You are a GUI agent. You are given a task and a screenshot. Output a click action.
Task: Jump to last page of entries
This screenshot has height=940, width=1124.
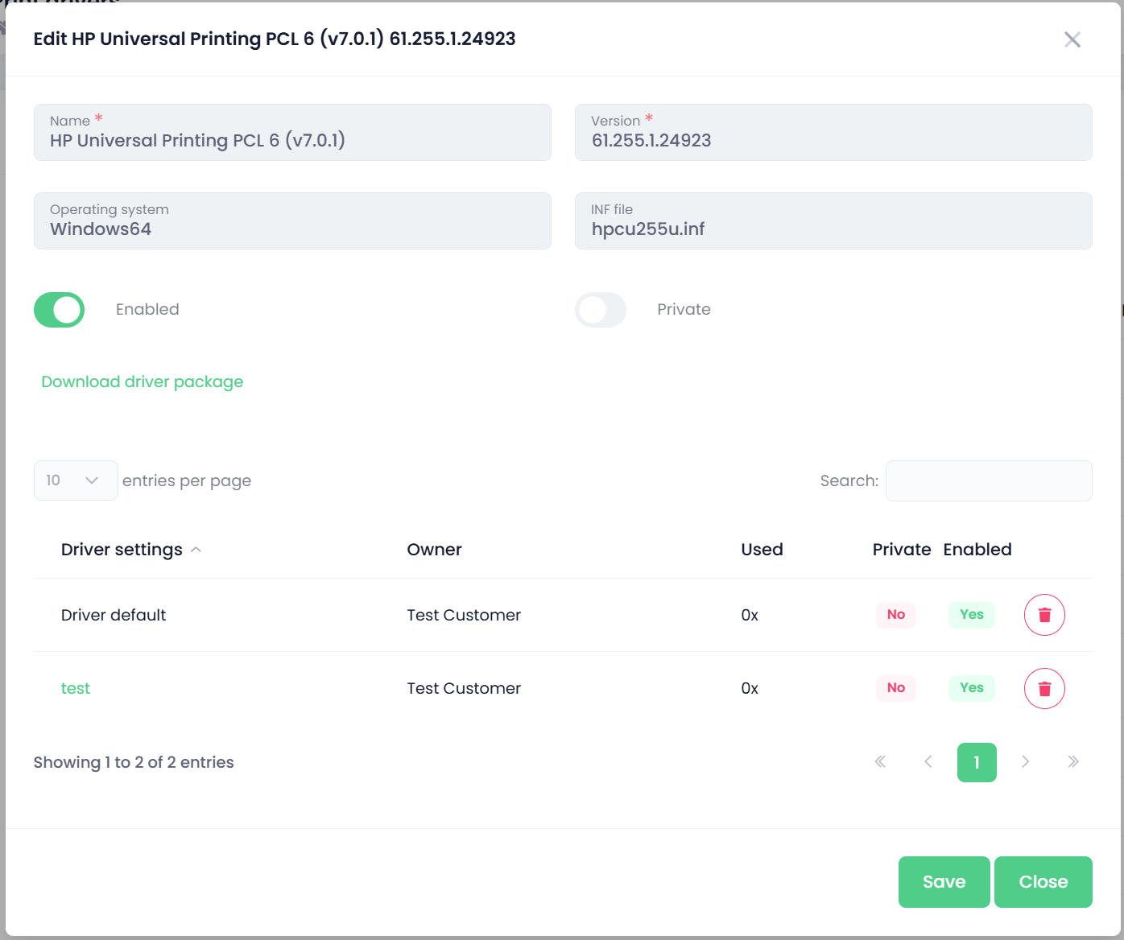(1072, 762)
